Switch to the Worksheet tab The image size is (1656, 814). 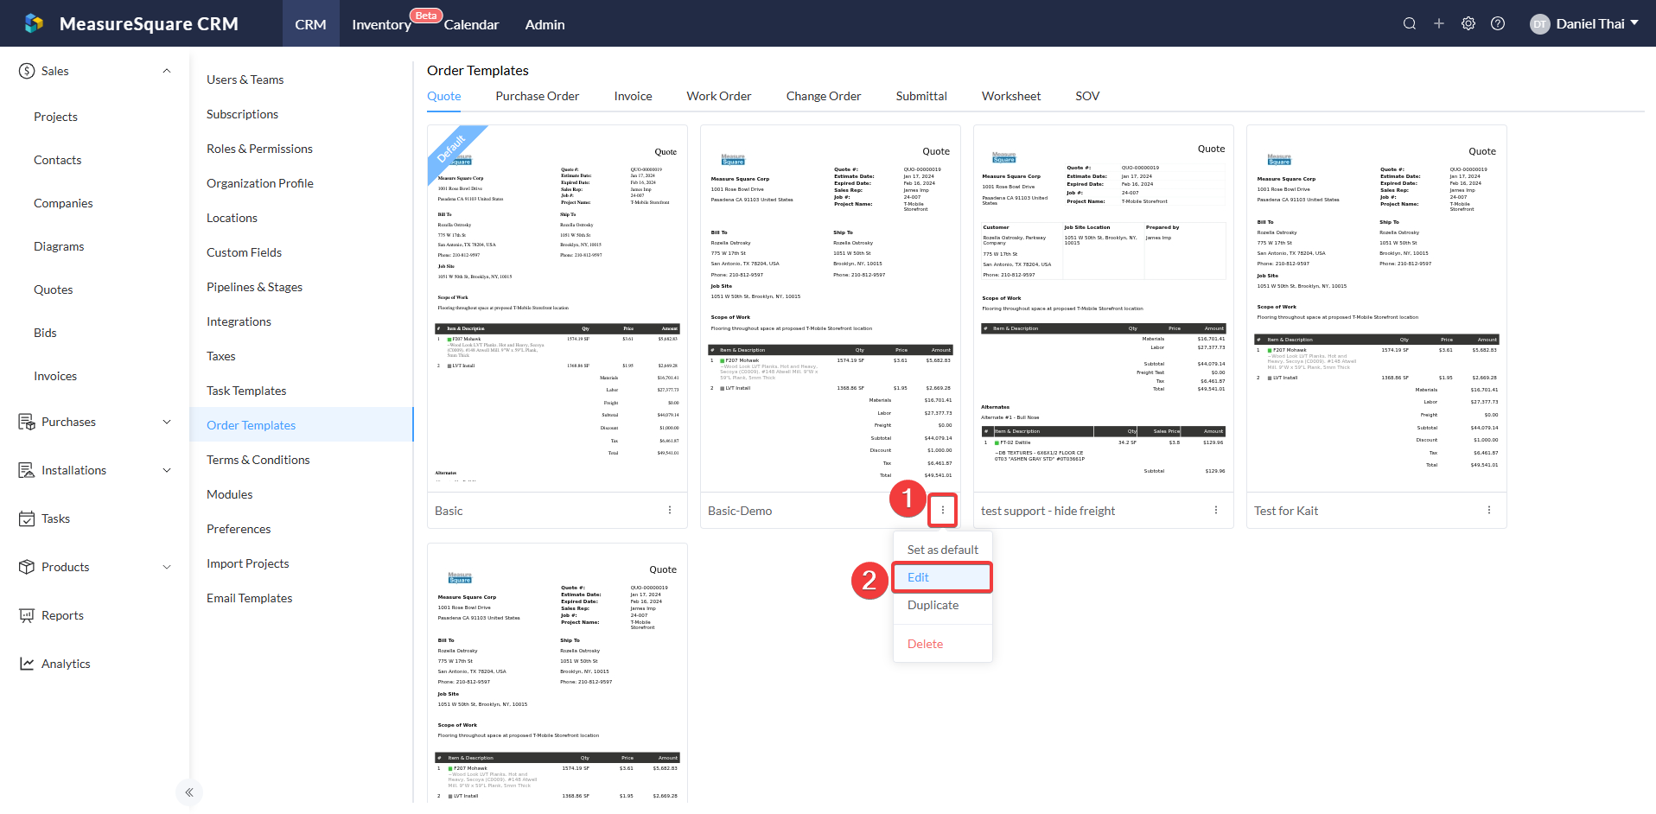1011,96
